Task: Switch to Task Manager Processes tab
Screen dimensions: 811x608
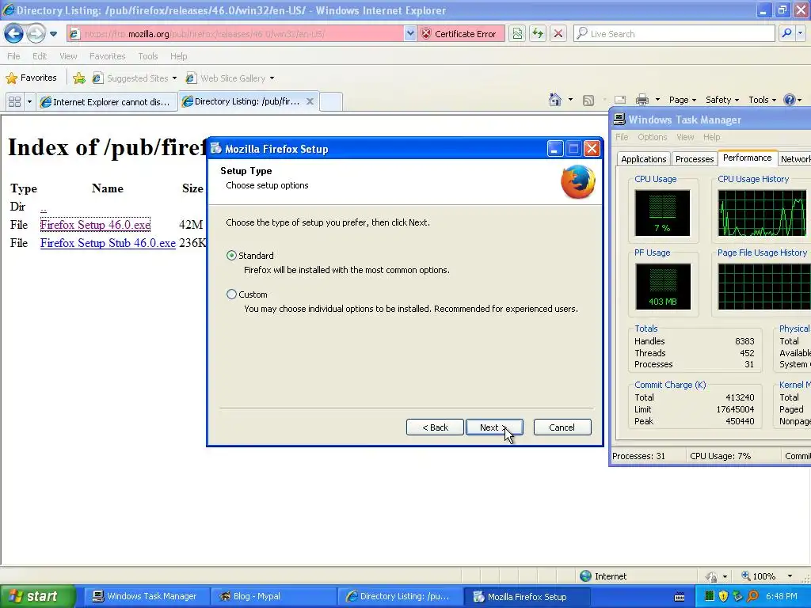Action: coord(694,159)
